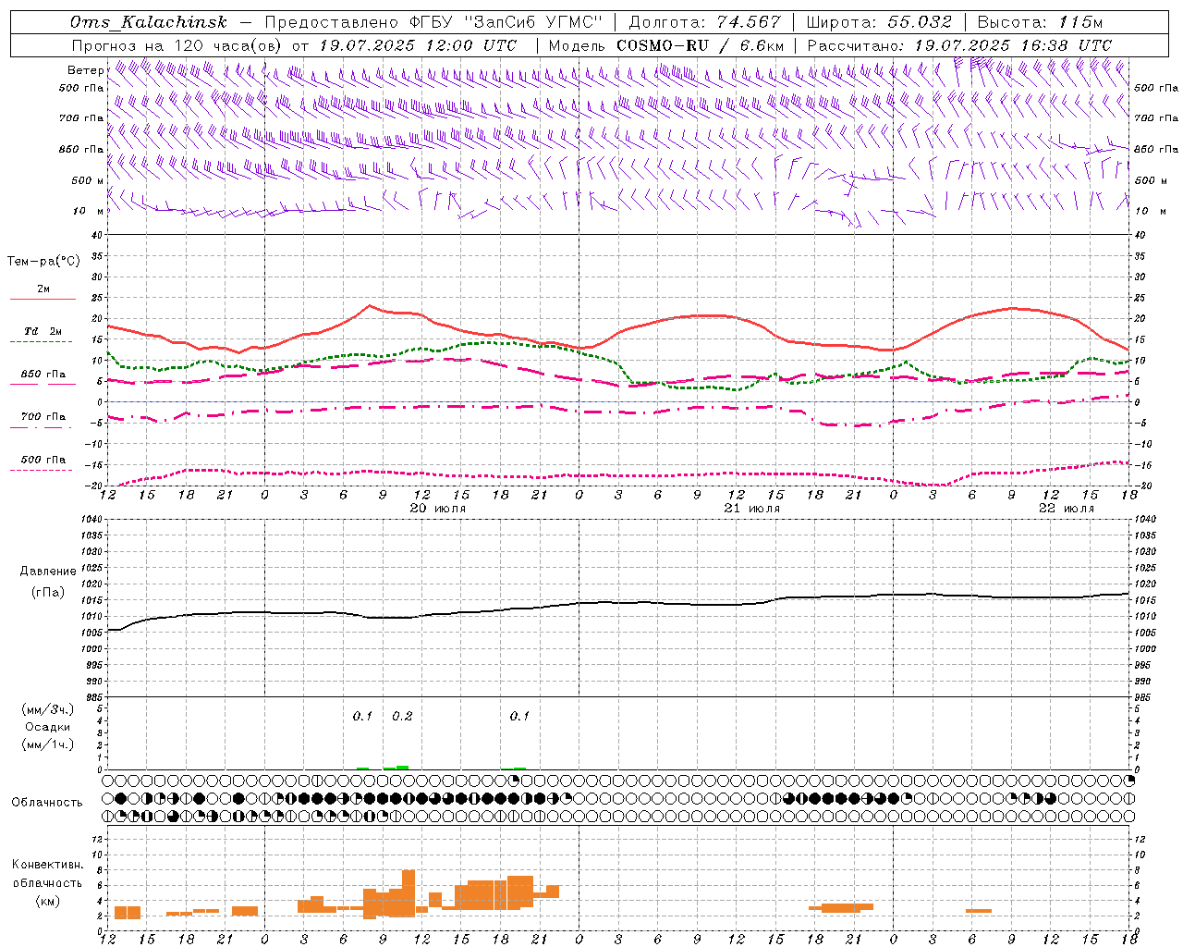Click "Модель COSMO-RU / 6.6км" text
The image size is (1183, 947).
(666, 45)
